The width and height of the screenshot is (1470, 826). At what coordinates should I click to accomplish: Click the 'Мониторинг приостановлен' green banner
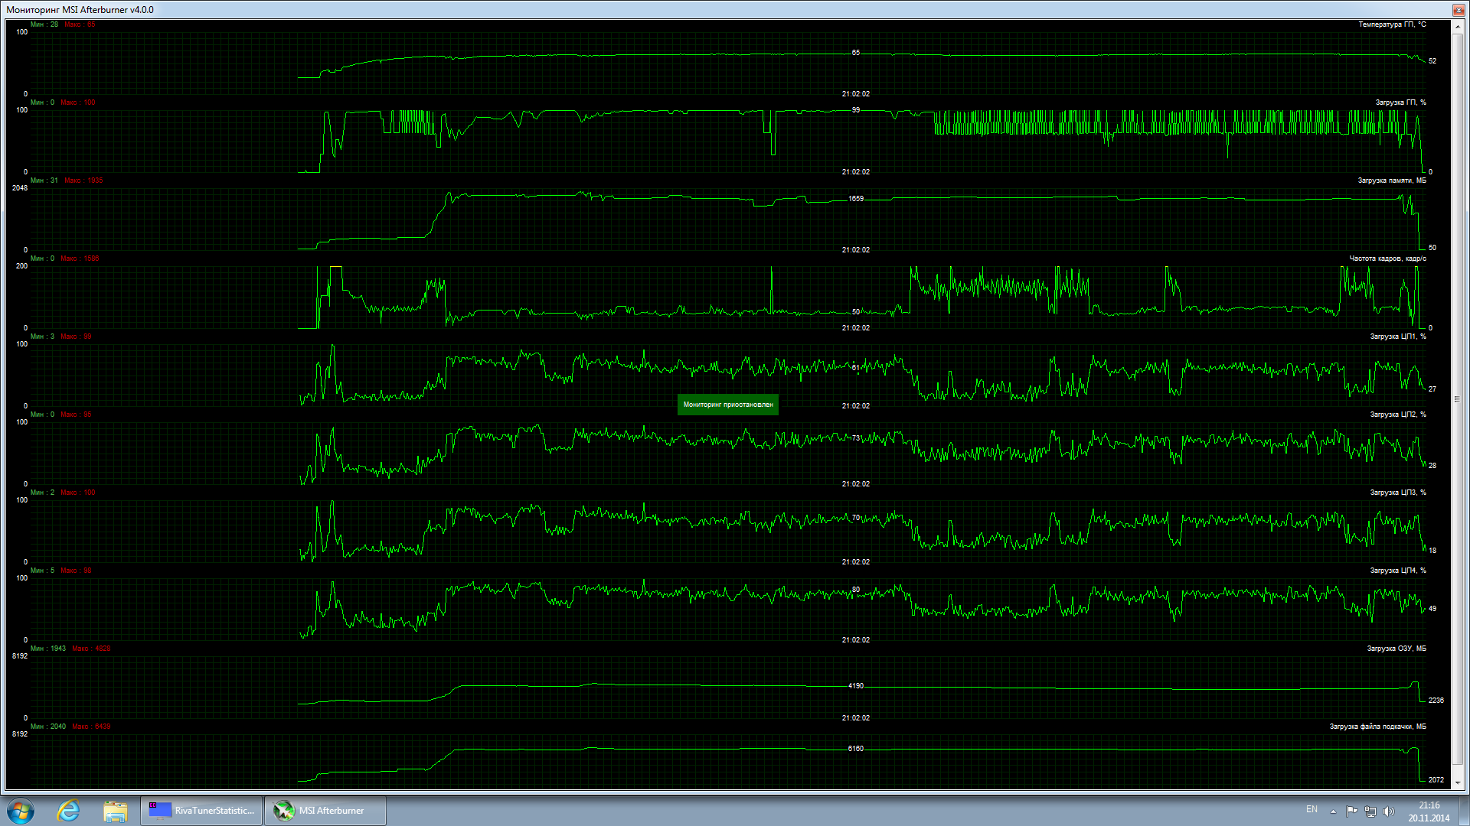click(727, 405)
